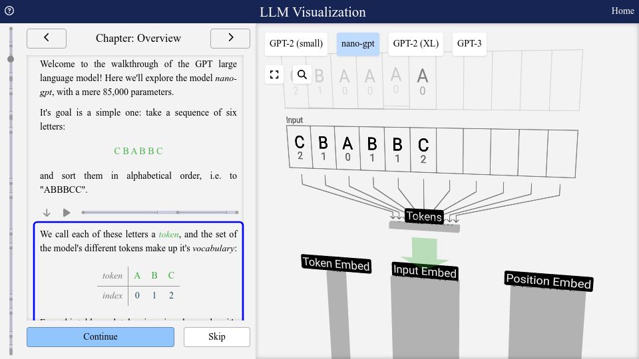Click the LLM Visualization title

click(313, 12)
